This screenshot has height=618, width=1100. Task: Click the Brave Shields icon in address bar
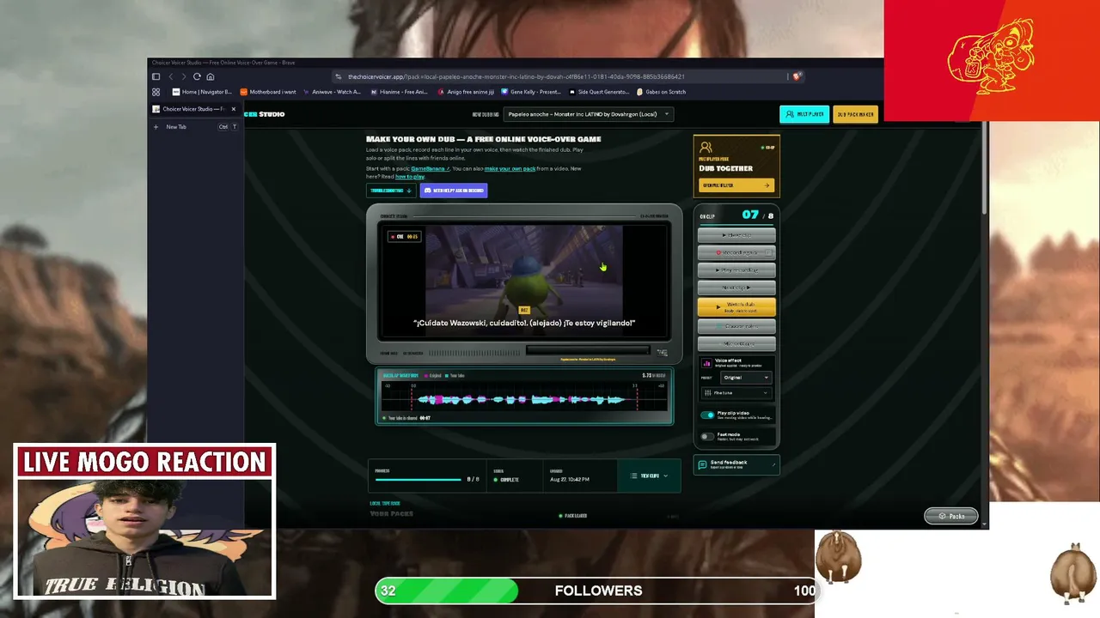coord(797,76)
